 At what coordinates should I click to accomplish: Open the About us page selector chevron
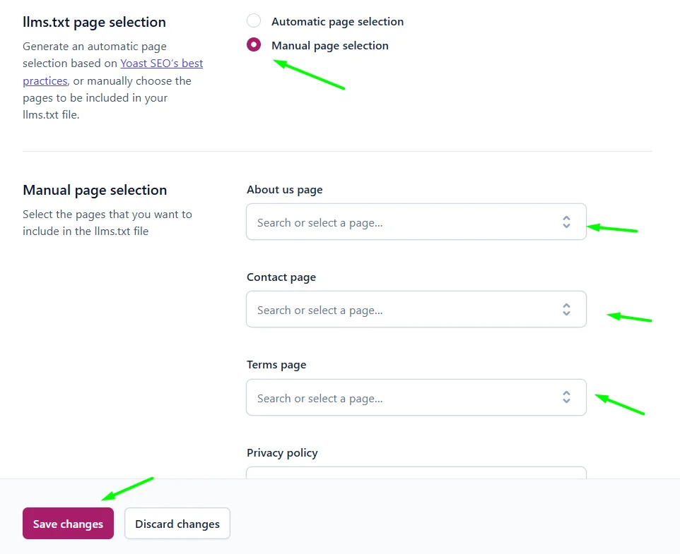pos(566,221)
